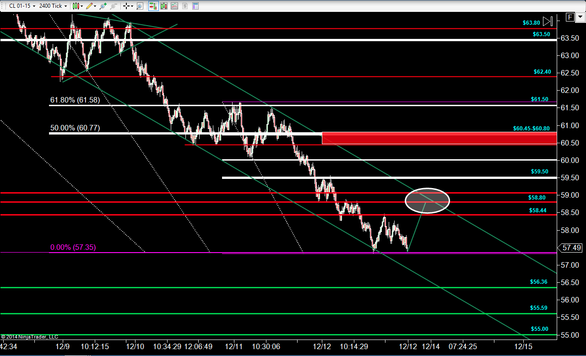Select the red 60.45-60.80 resistance zone
This screenshot has height=356, width=586.
[439, 138]
